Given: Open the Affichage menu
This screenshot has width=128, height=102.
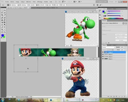Looking at the screenshot, I should 40,2.
